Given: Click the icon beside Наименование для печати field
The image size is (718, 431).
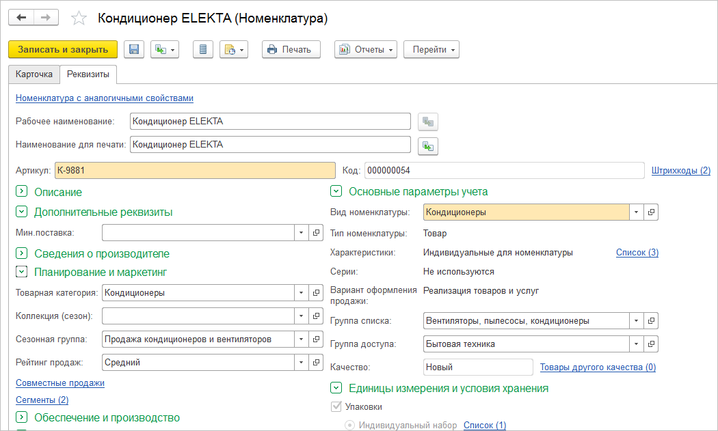Looking at the screenshot, I should pos(428,145).
